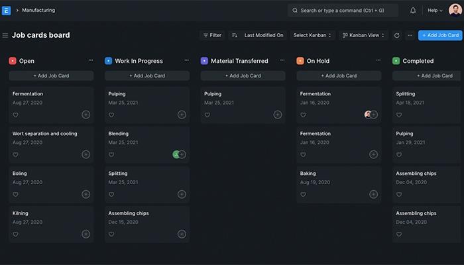
Task: Toggle the sort direction icon
Action: point(235,35)
